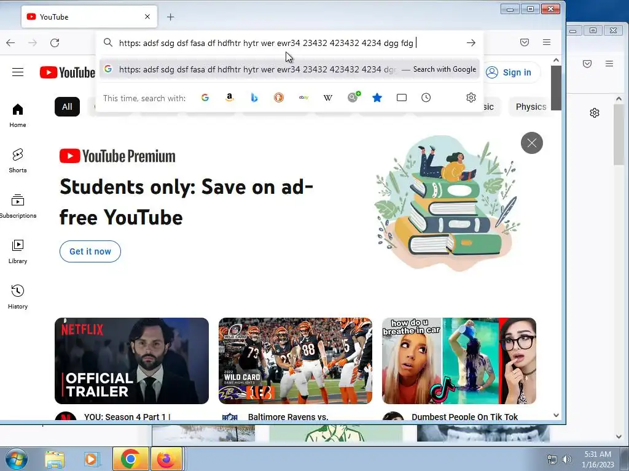This screenshot has width=629, height=471.
Task: Reload the current page
Action: pyautogui.click(x=55, y=42)
